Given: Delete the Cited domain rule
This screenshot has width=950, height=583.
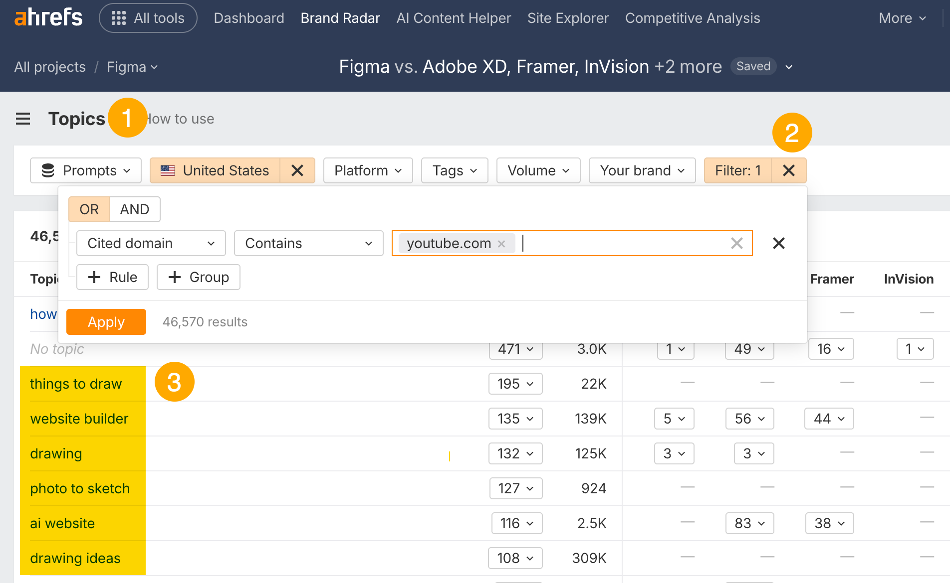Looking at the screenshot, I should (779, 243).
